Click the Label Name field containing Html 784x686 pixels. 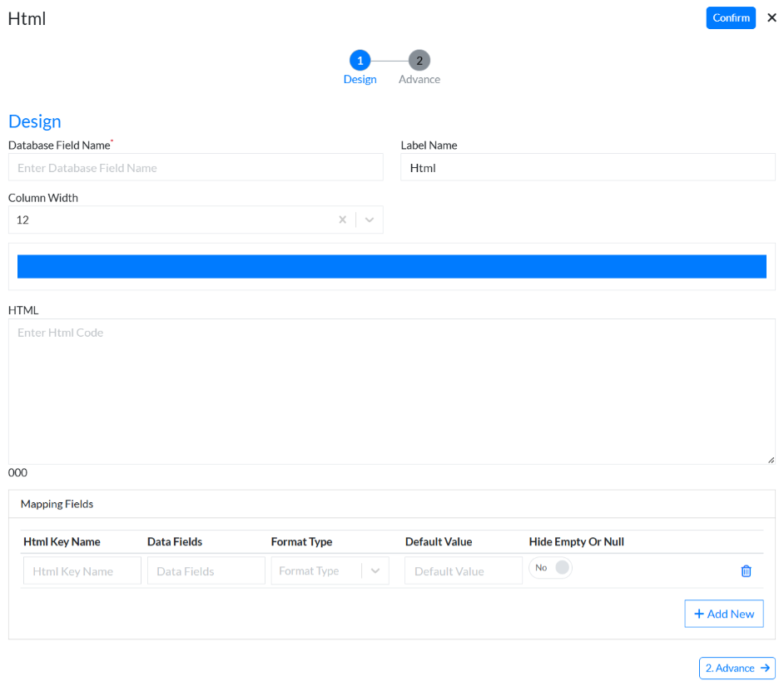click(588, 168)
